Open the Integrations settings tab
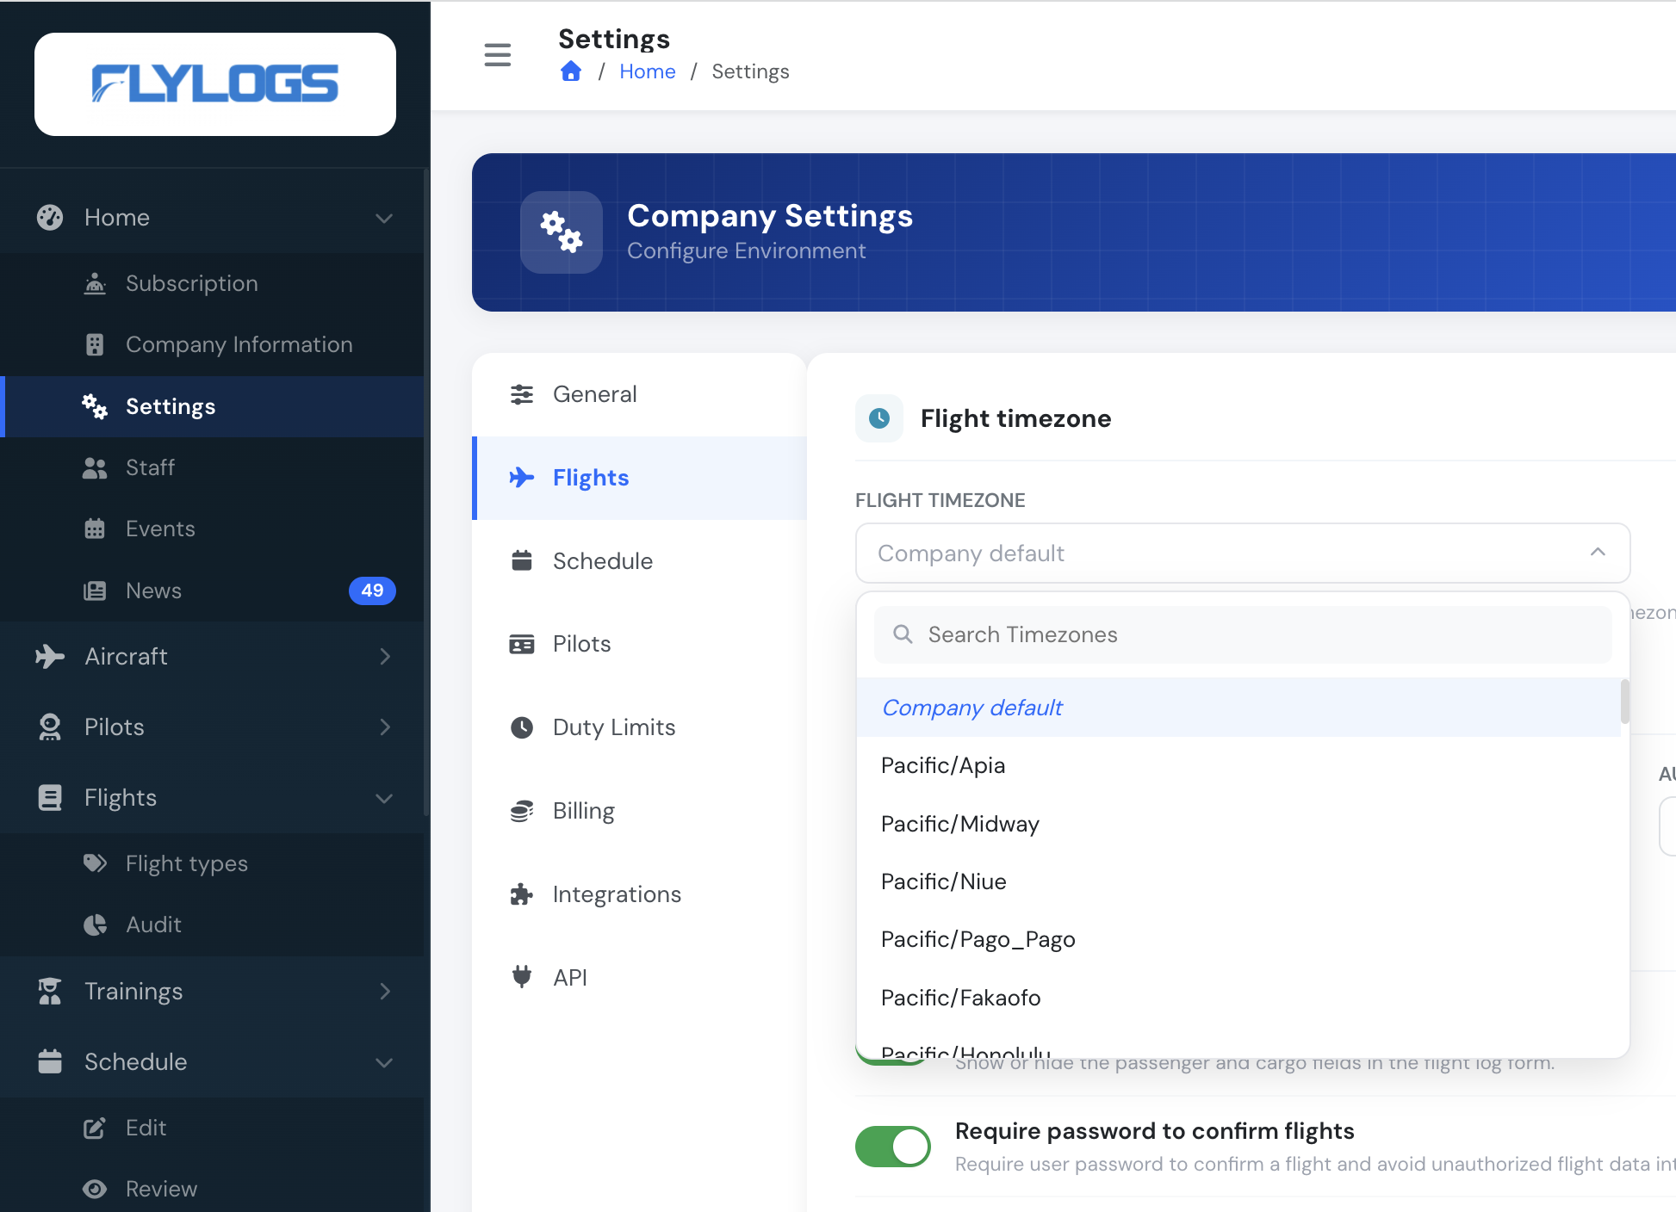The width and height of the screenshot is (1676, 1212). click(x=639, y=894)
